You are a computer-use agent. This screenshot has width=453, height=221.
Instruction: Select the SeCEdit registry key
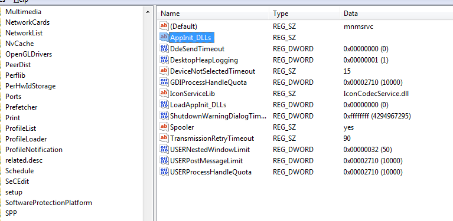(x=17, y=182)
